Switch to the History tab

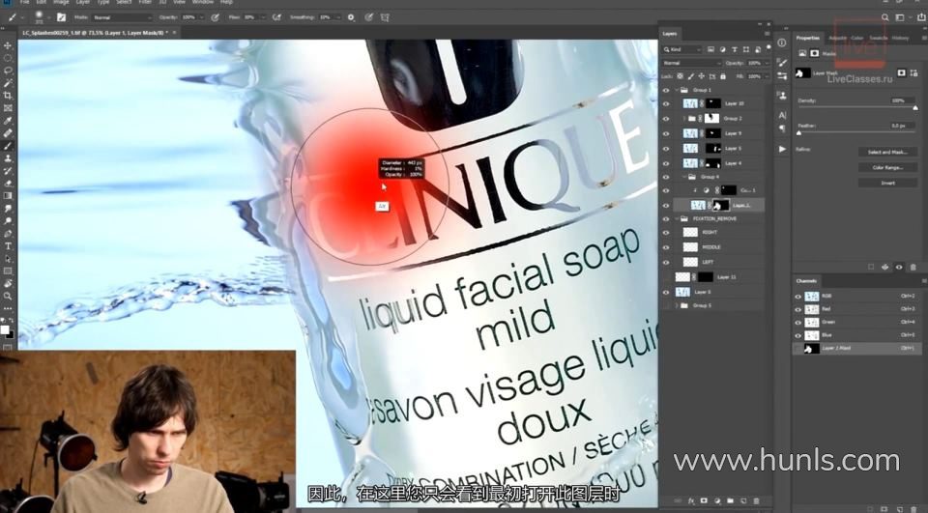pos(900,38)
